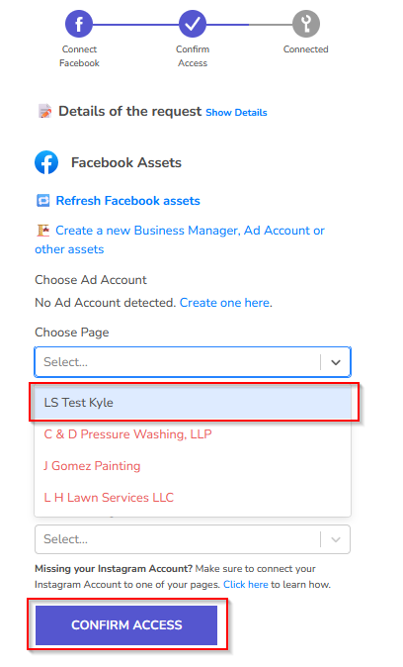Click the CONFIRM ACCESS button

pos(126,624)
